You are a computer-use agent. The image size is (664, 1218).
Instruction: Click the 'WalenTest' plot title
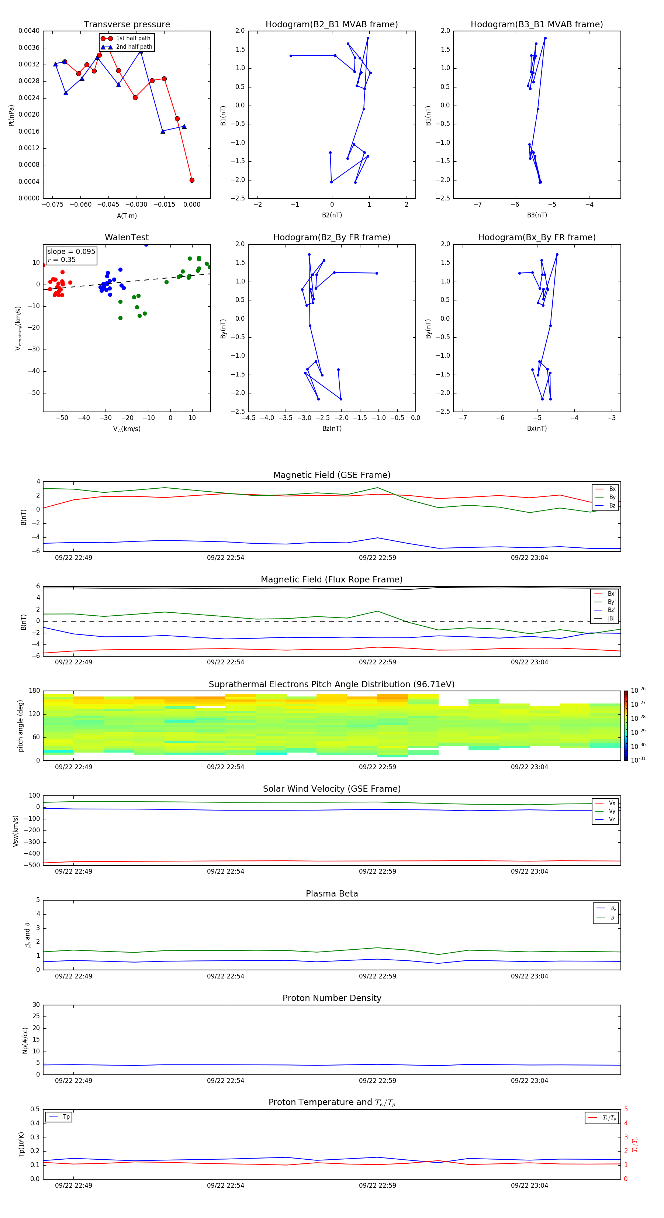[127, 237]
